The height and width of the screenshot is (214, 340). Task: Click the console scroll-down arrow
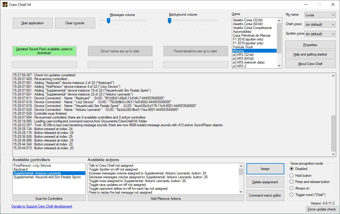(x=333, y=154)
